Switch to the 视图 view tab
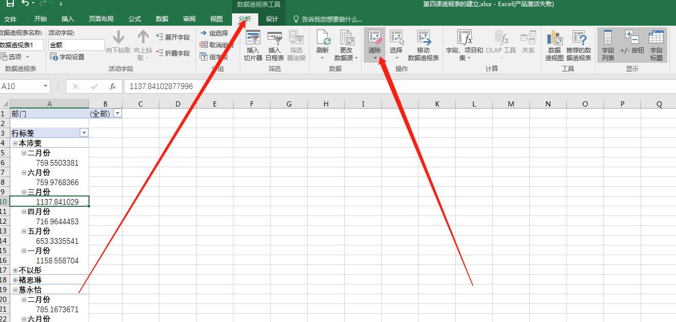This screenshot has width=676, height=322. tap(217, 19)
